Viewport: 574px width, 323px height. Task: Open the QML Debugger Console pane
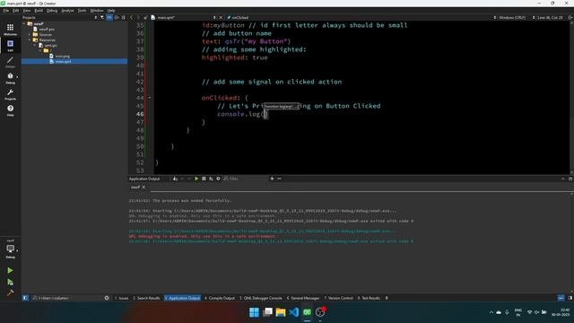point(261,298)
